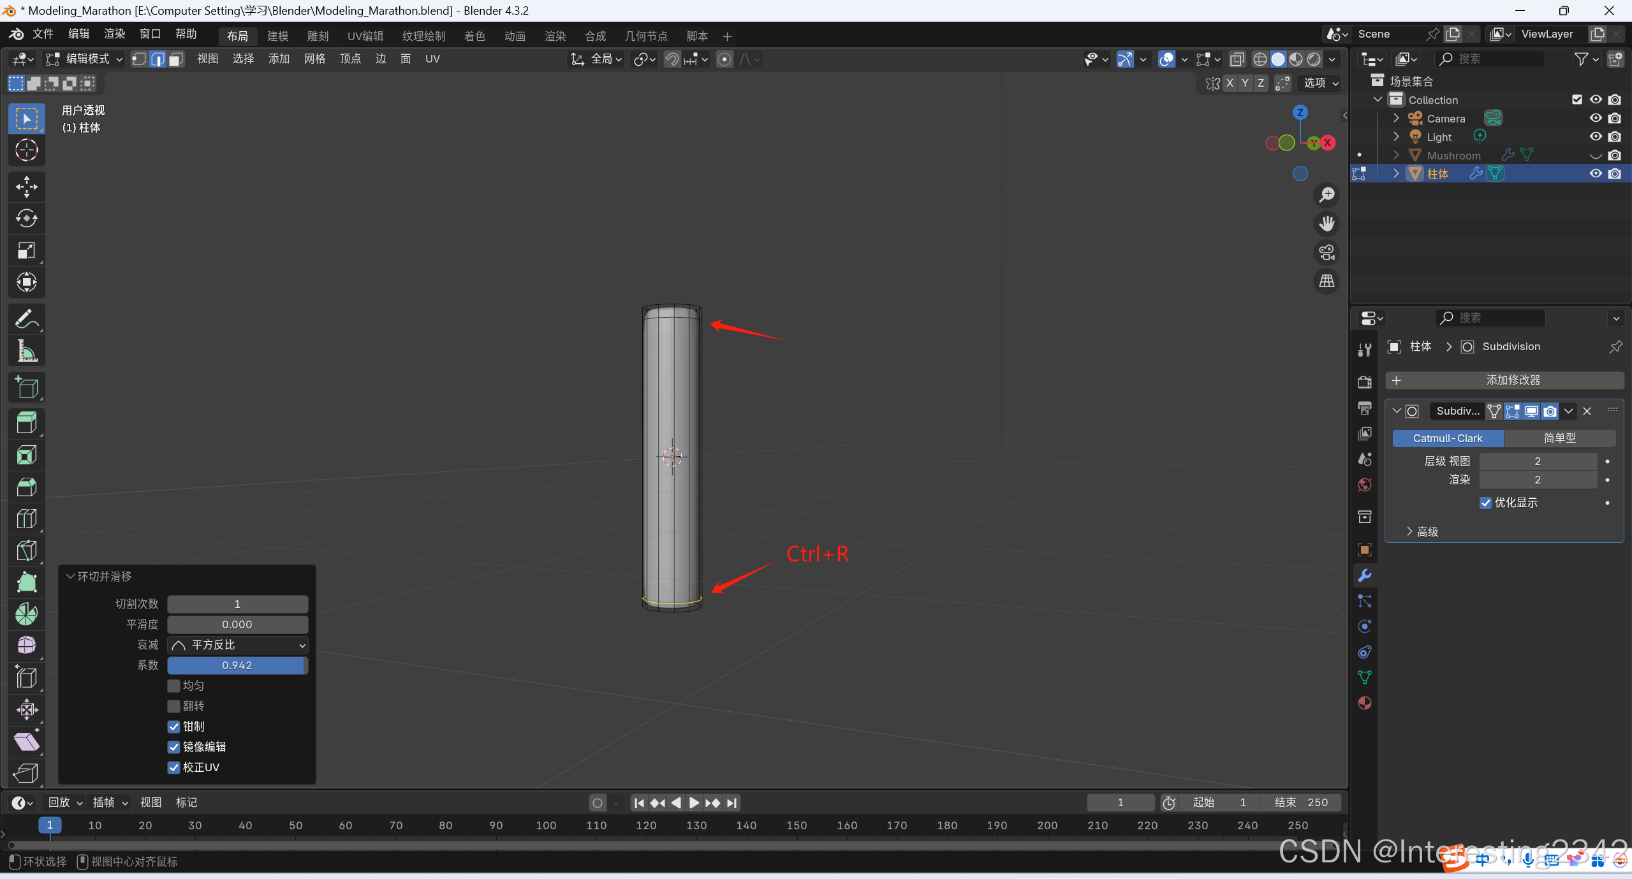Viewport: 1632px width, 879px height.
Task: Open the 文件 menu
Action: [43, 34]
